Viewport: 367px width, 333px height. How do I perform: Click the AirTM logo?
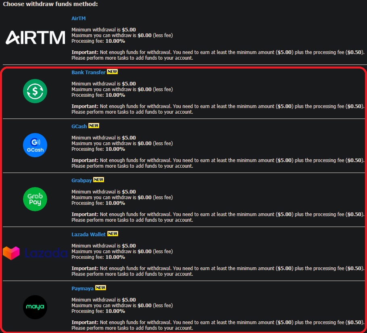point(35,37)
